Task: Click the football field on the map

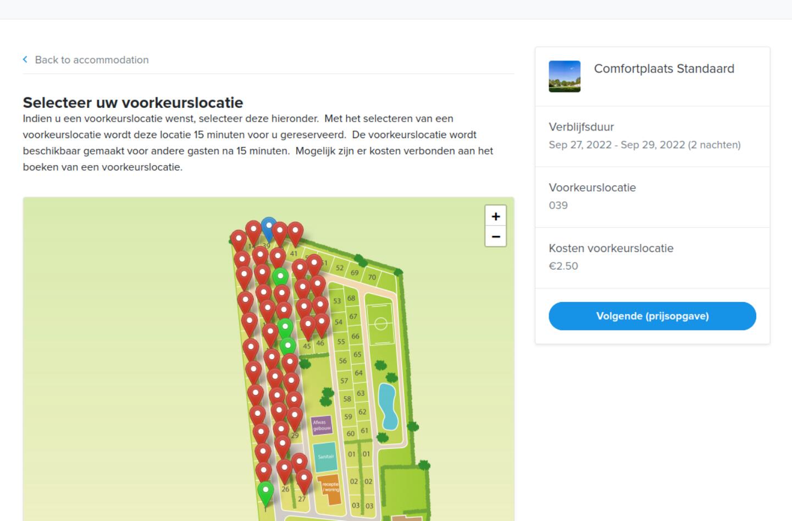Action: pos(380,323)
